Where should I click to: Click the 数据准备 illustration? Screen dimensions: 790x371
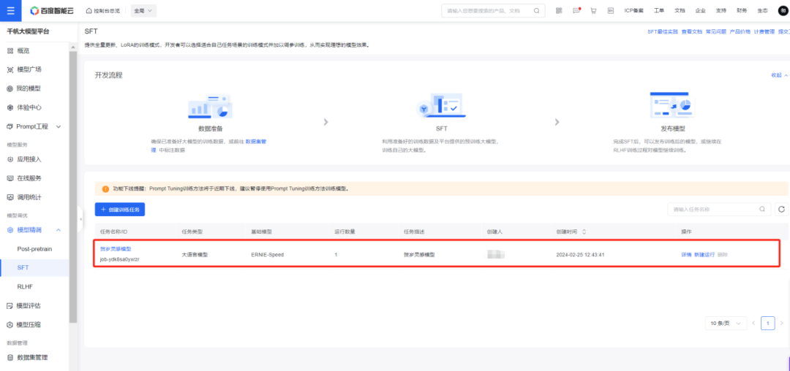[x=210, y=106]
